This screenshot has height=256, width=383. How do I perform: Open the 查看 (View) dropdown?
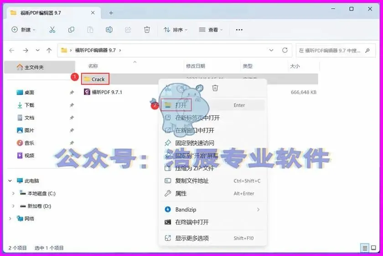(x=211, y=30)
